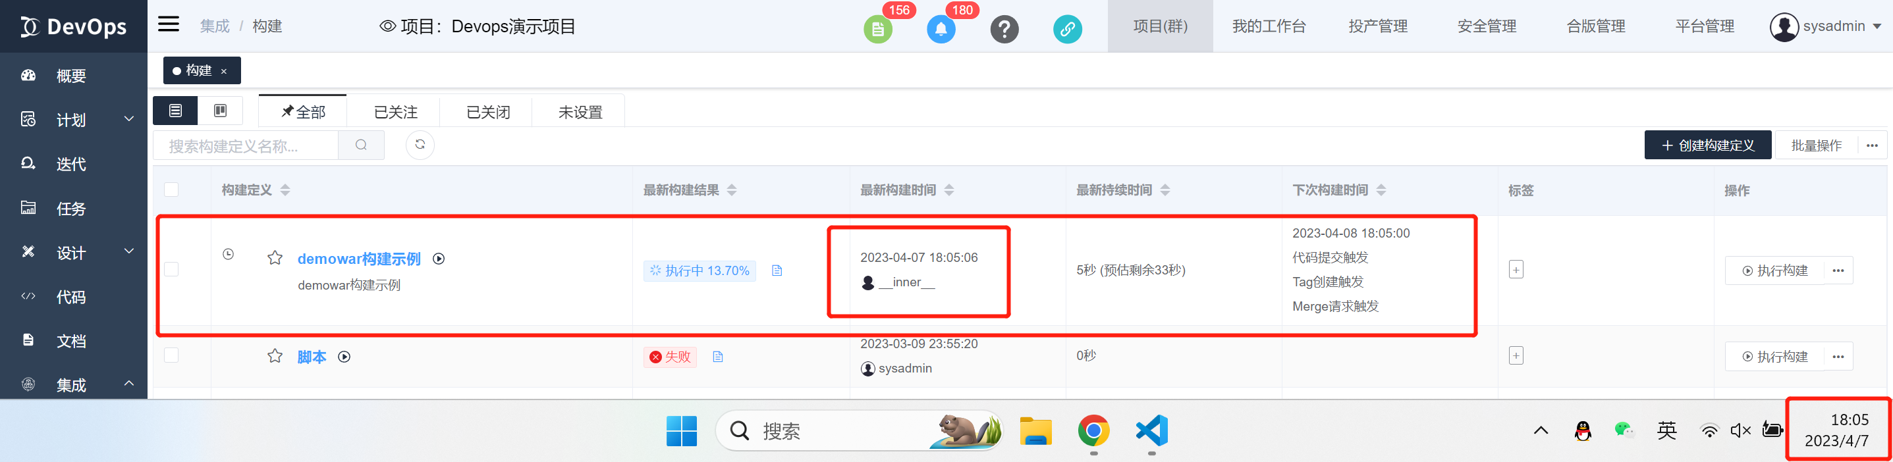
Task: Tick the checkbox for demowar构建示例 row
Action: 171,270
